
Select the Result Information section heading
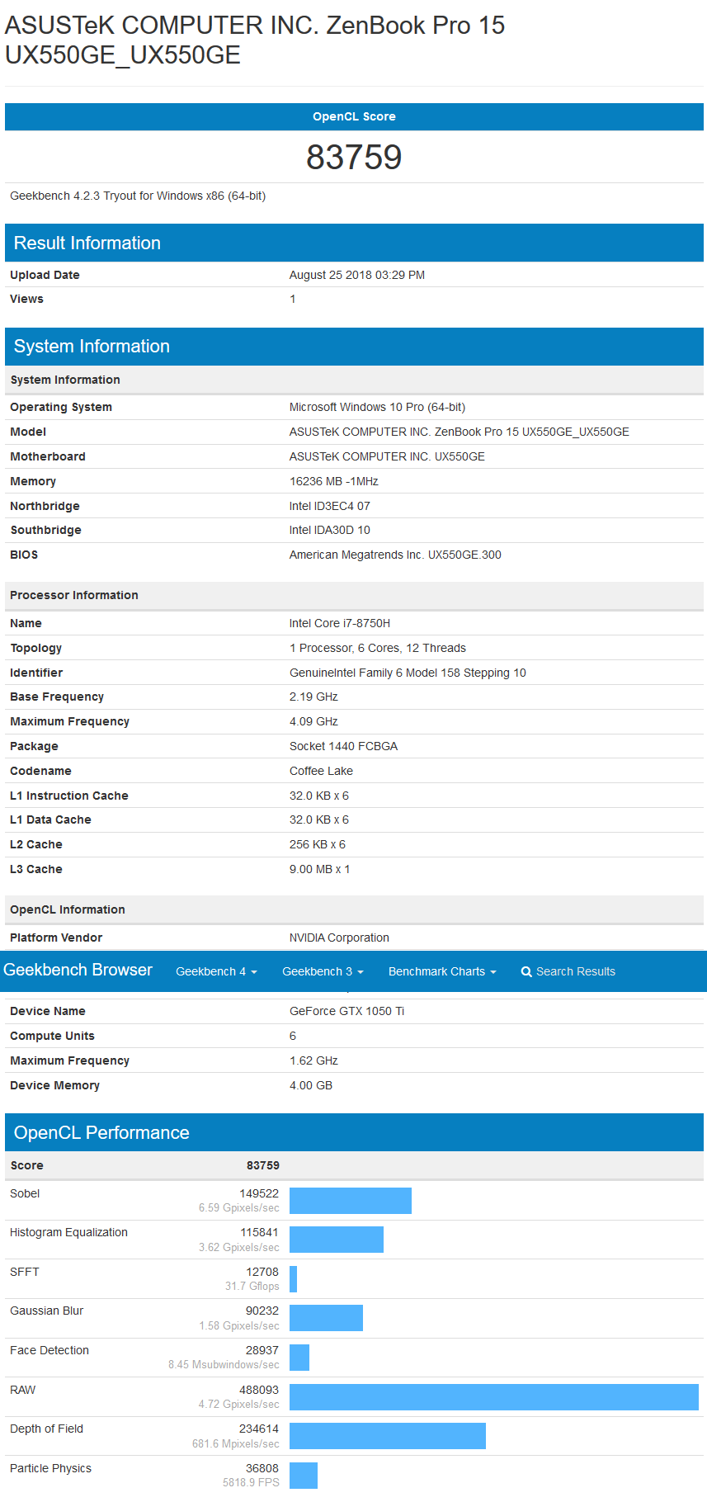coord(87,243)
